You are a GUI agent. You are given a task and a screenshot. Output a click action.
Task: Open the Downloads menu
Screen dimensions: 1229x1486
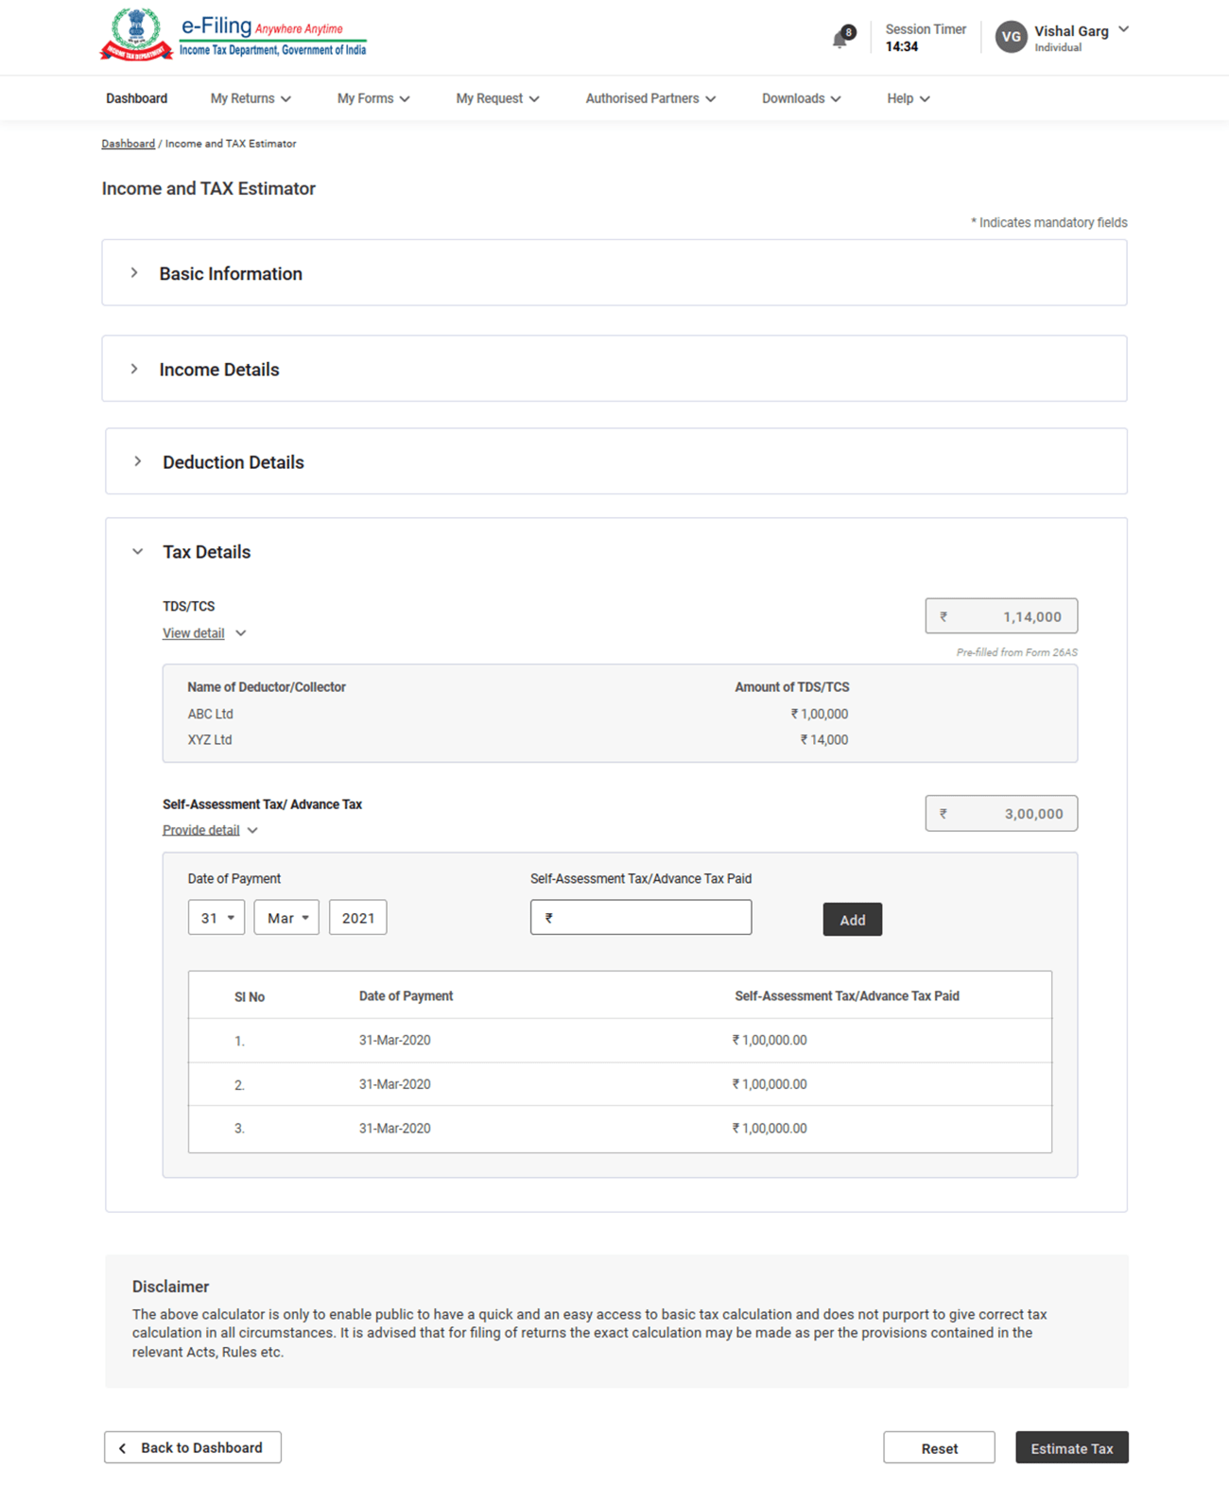click(801, 98)
